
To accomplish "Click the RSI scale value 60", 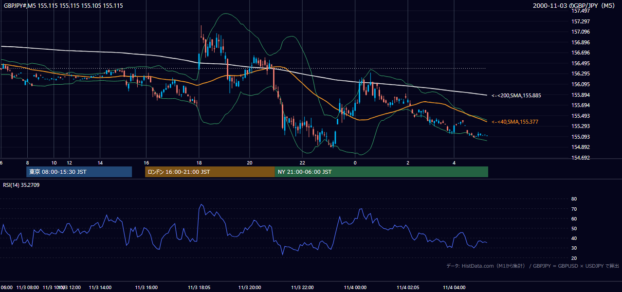I will 574,219.
